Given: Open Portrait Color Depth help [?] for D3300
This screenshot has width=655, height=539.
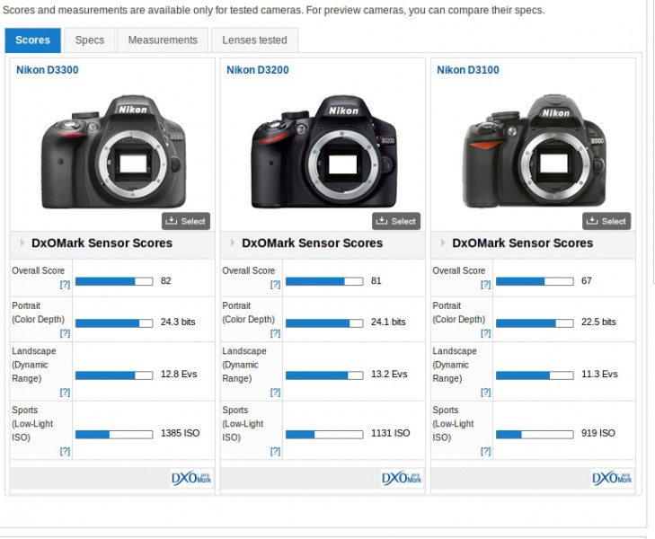Looking at the screenshot, I should coord(65,333).
